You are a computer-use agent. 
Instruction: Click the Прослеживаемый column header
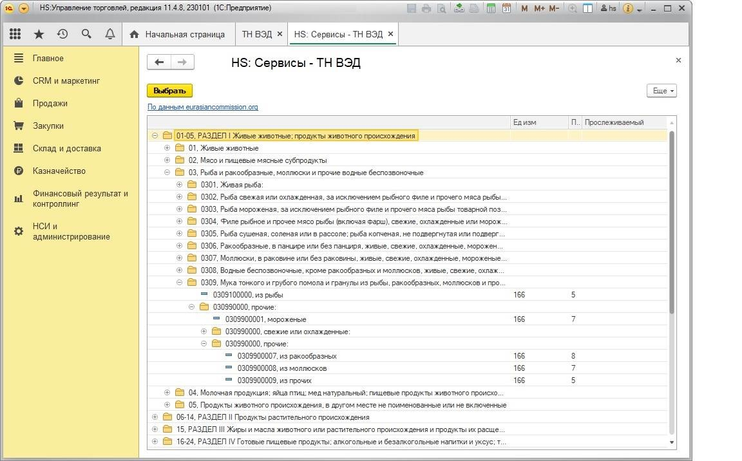click(x=623, y=122)
